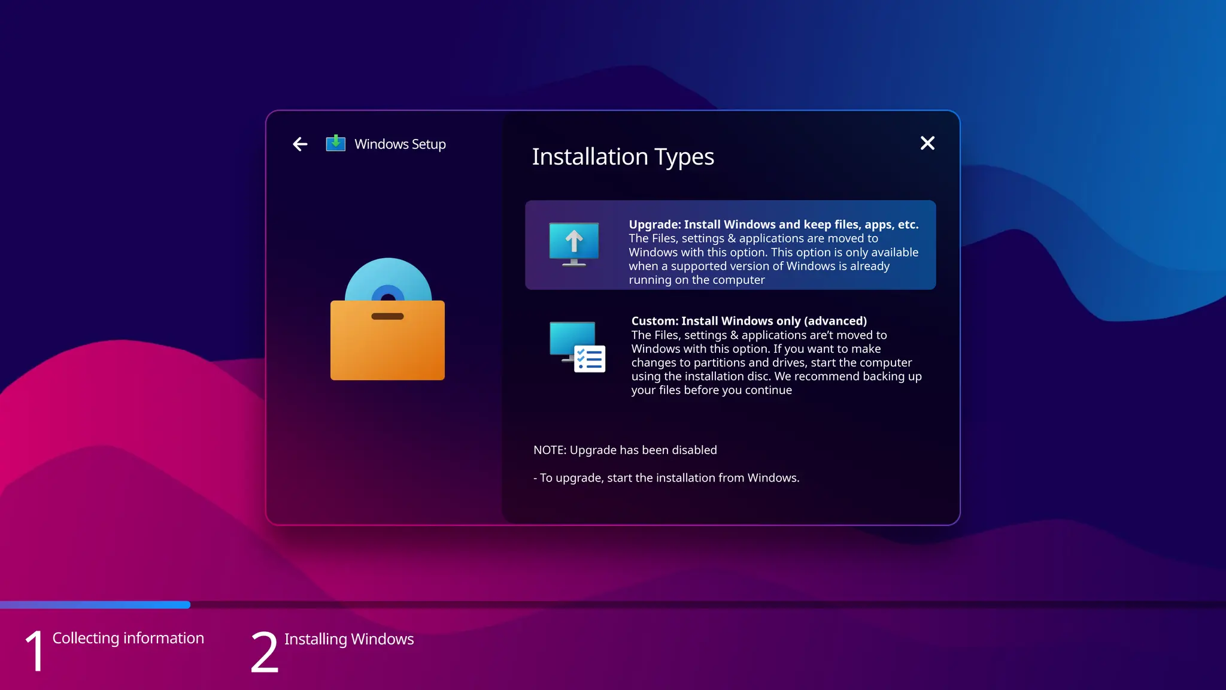Select the Upgrade installation option
Image resolution: width=1226 pixels, height=690 pixels.
[x=730, y=245]
